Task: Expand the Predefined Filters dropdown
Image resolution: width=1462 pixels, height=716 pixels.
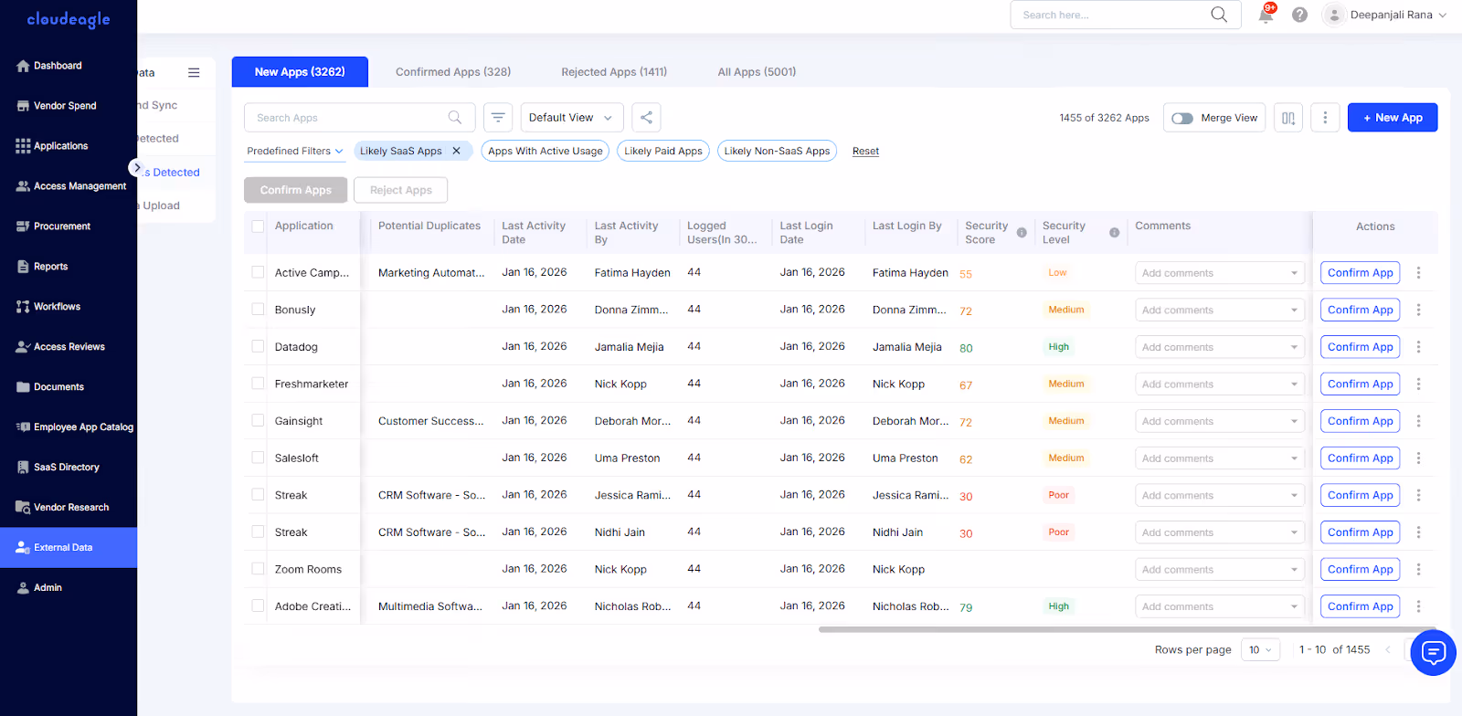Action: pyautogui.click(x=295, y=151)
